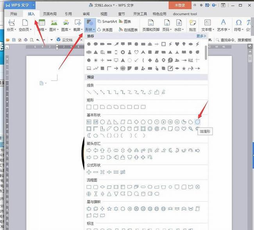Choose the multiply equation shape
Viewport: 254px width, 230px height.
[102, 172]
